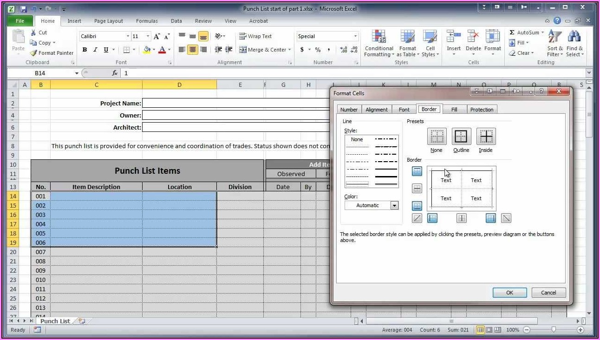Viewport: 600px width, 340px height.
Task: Toggle the top border button
Action: pyautogui.click(x=417, y=171)
